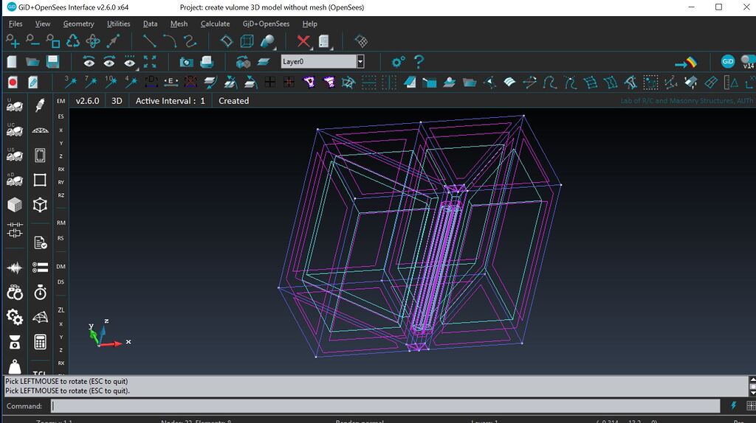Image resolution: width=756 pixels, height=423 pixels.
Task: Click the Command input field
Action: (384, 406)
